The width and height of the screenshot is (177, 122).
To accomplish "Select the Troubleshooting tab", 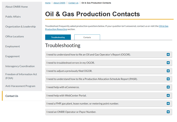I will (58, 37).
